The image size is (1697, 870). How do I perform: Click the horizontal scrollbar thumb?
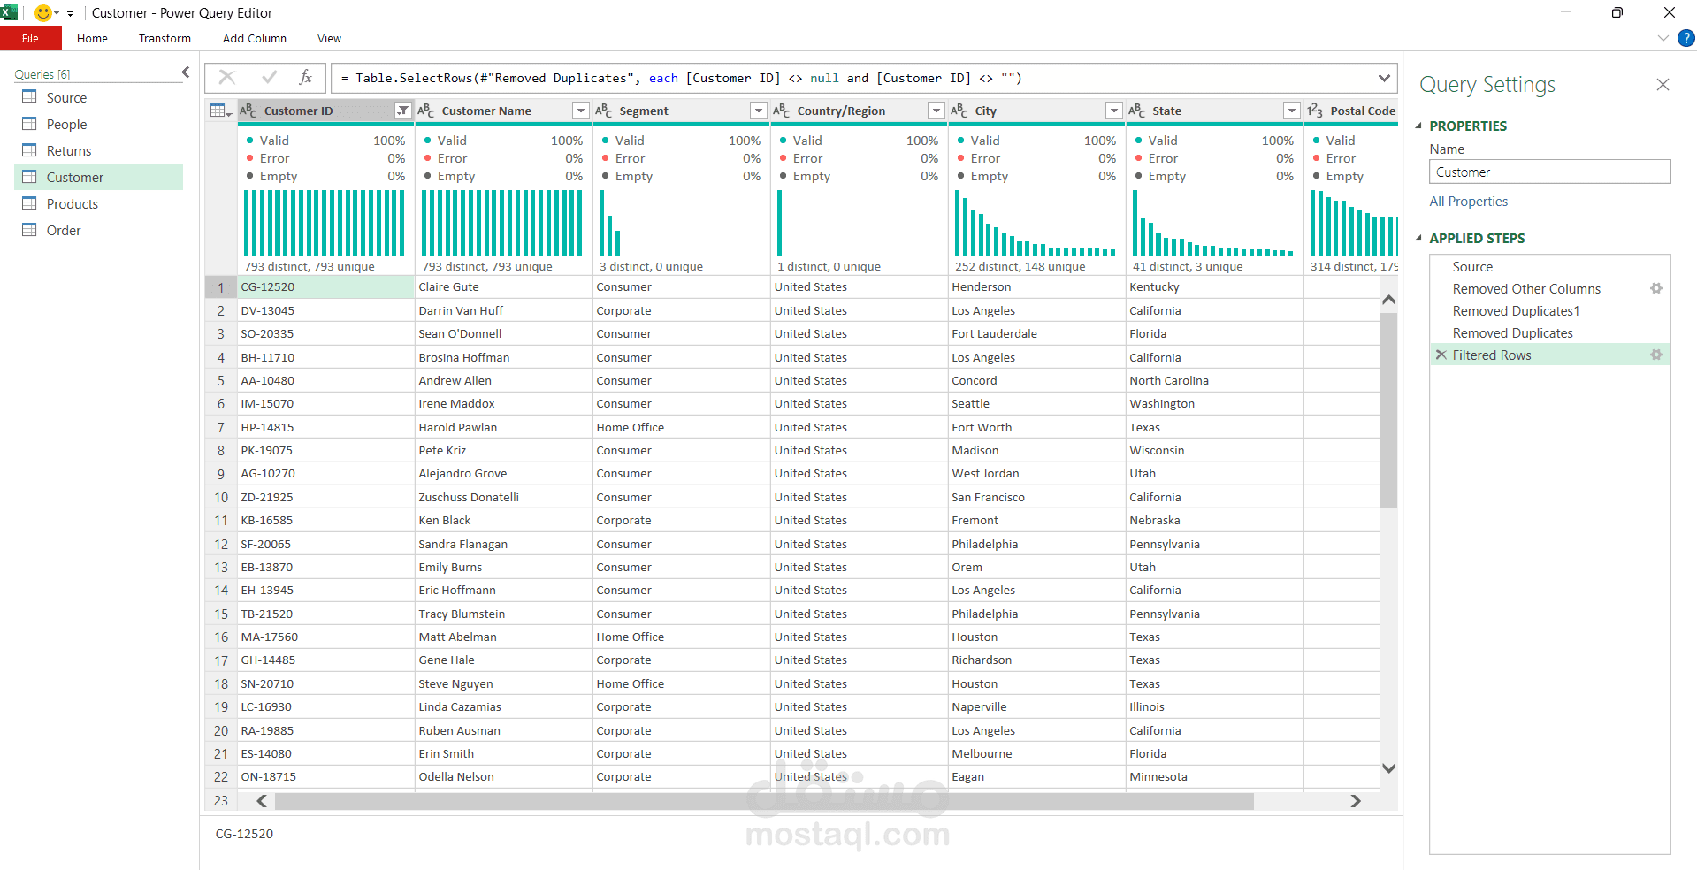click(x=764, y=801)
